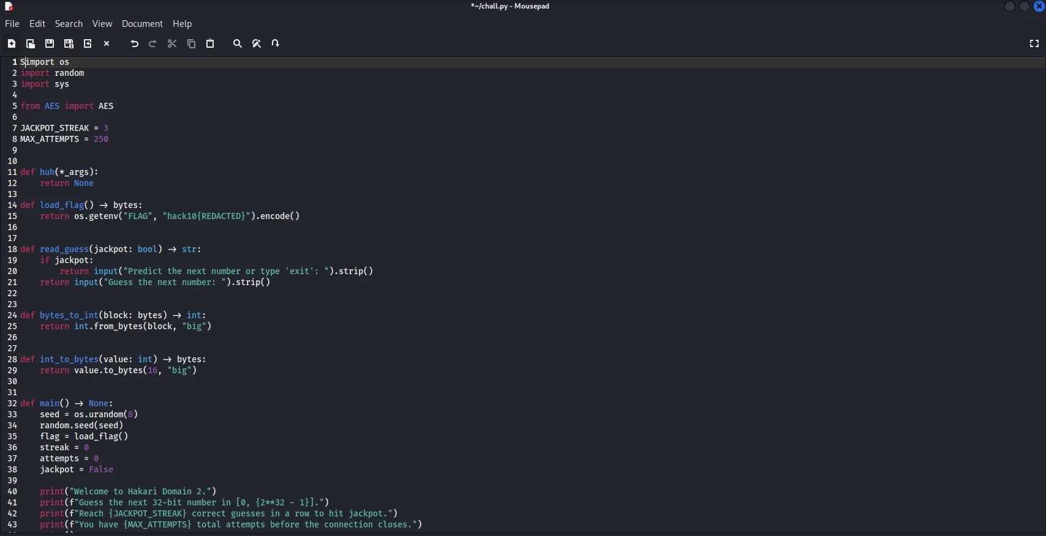Screen dimensions: 1046x536
Task: Click the 'seed = os.urandom(8)' line
Action: [x=89, y=414]
